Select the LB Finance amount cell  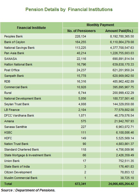[119, 110]
